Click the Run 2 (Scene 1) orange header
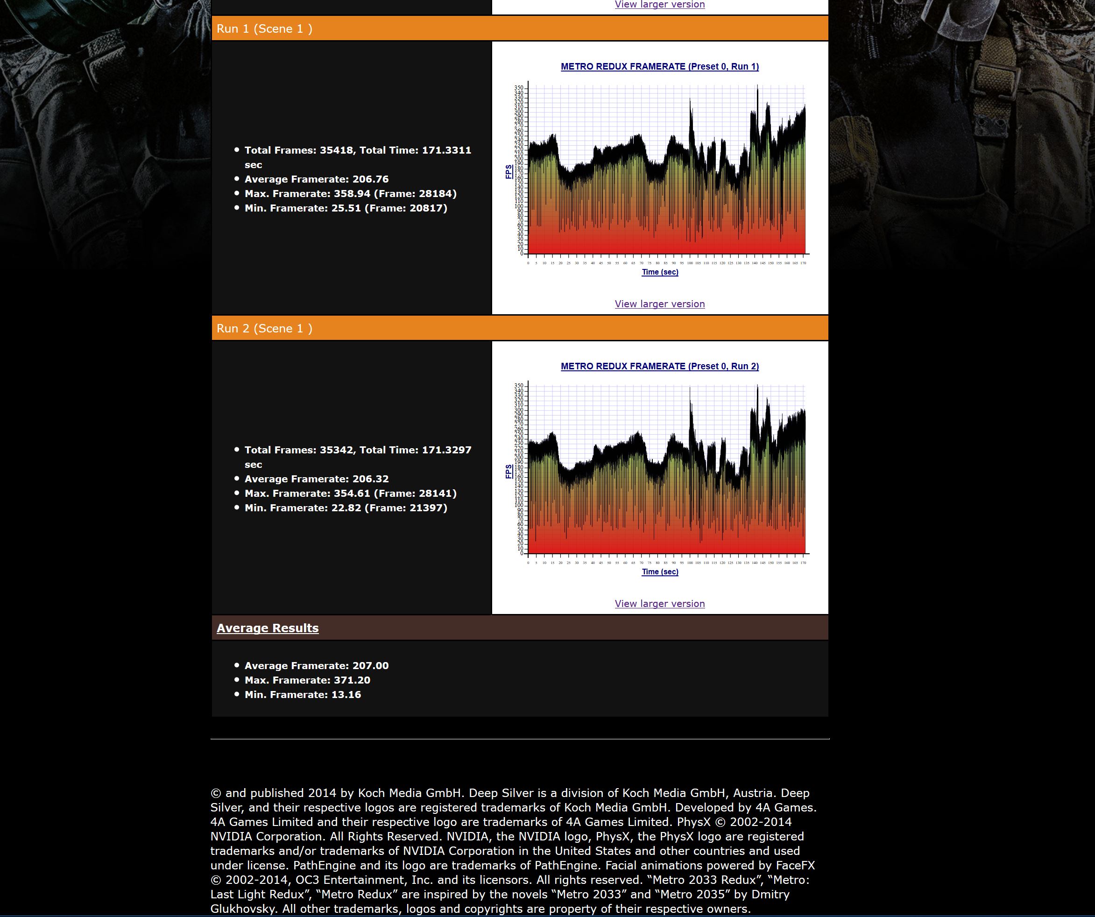The height and width of the screenshot is (917, 1095). point(264,328)
